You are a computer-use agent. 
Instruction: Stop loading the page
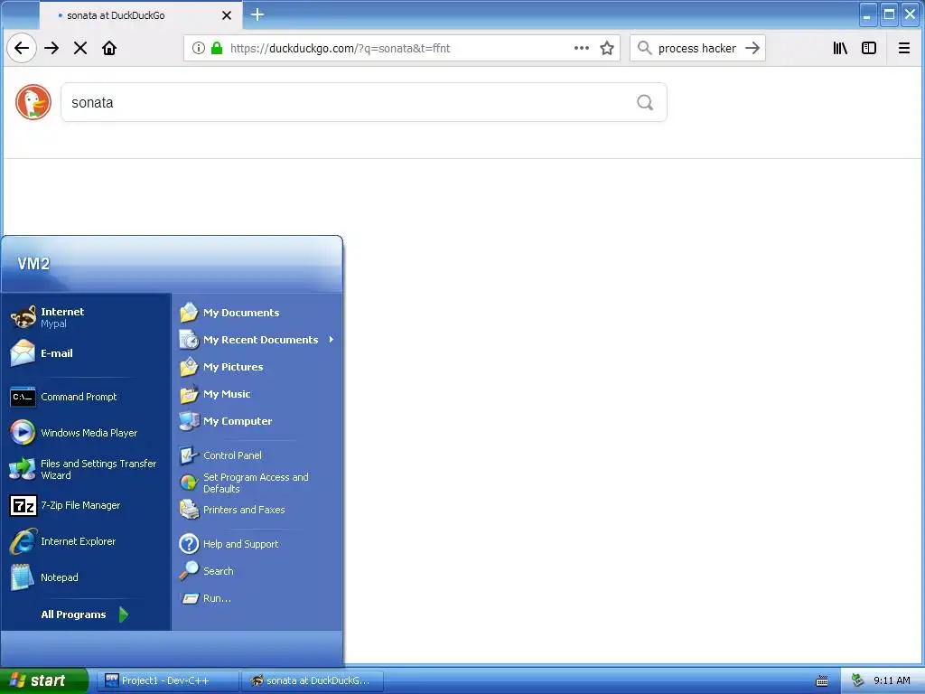(x=80, y=48)
